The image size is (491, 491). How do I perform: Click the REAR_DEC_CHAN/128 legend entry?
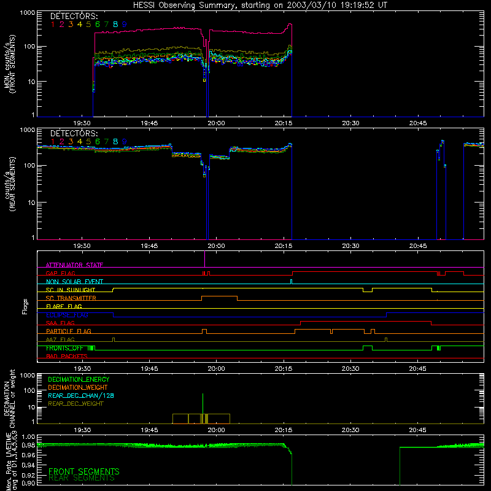click(x=81, y=395)
